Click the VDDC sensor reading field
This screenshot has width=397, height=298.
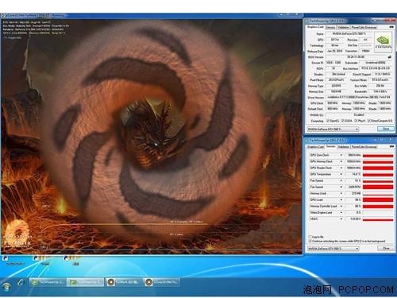(353, 219)
